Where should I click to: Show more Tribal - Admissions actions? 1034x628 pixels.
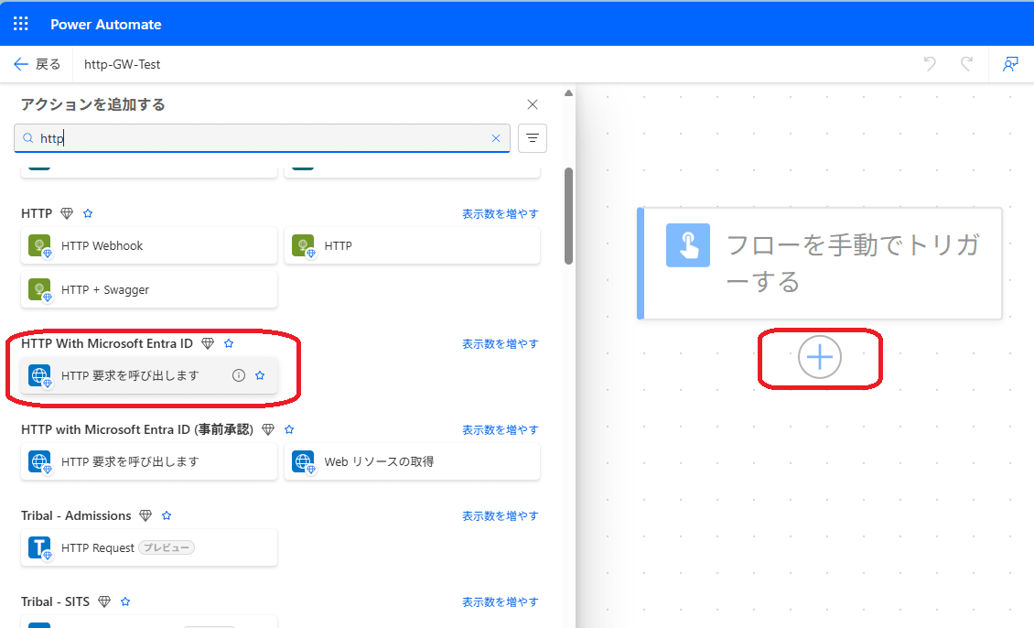(x=500, y=516)
